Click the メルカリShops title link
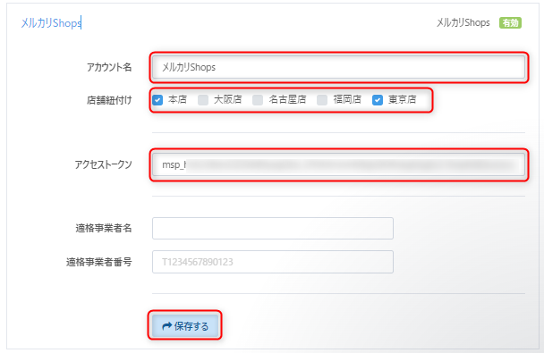Viewport: 544px width, 353px height. (51, 23)
